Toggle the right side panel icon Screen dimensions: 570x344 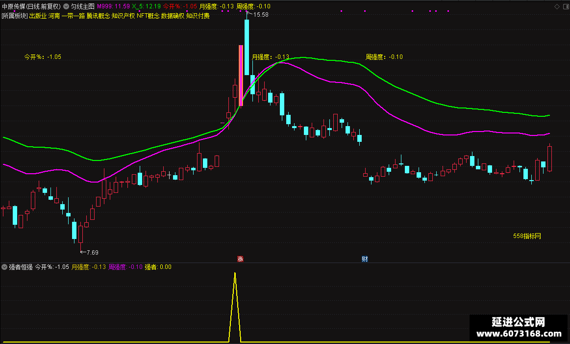click(566, 6)
